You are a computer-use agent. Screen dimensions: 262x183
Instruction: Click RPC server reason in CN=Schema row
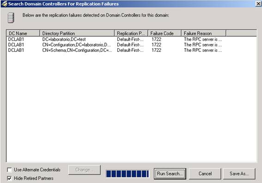(203, 50)
